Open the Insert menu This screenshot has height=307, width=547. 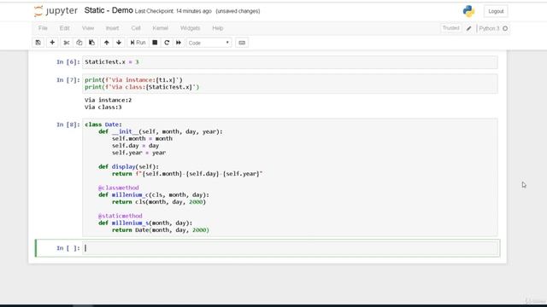click(112, 28)
